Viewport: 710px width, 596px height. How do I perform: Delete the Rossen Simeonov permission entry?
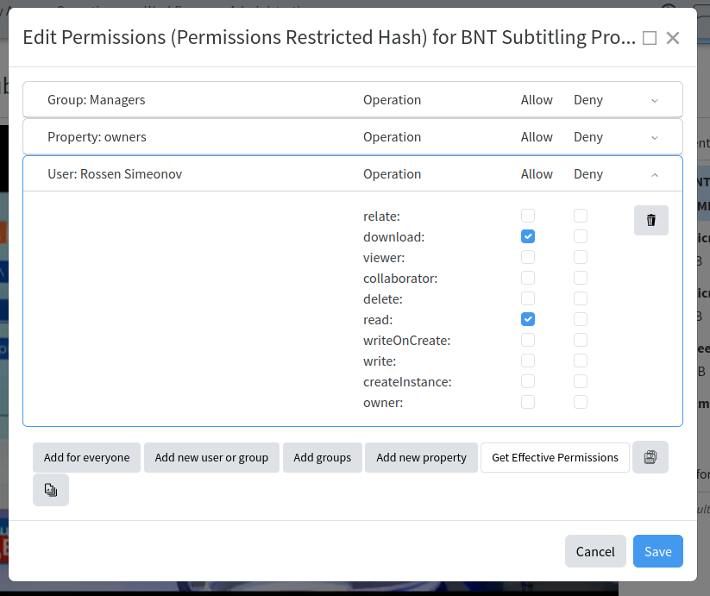[x=650, y=220]
